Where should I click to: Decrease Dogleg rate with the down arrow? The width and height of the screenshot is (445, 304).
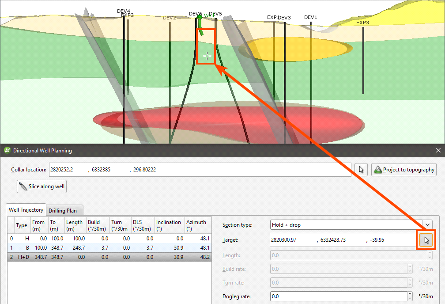pyautogui.click(x=409, y=299)
